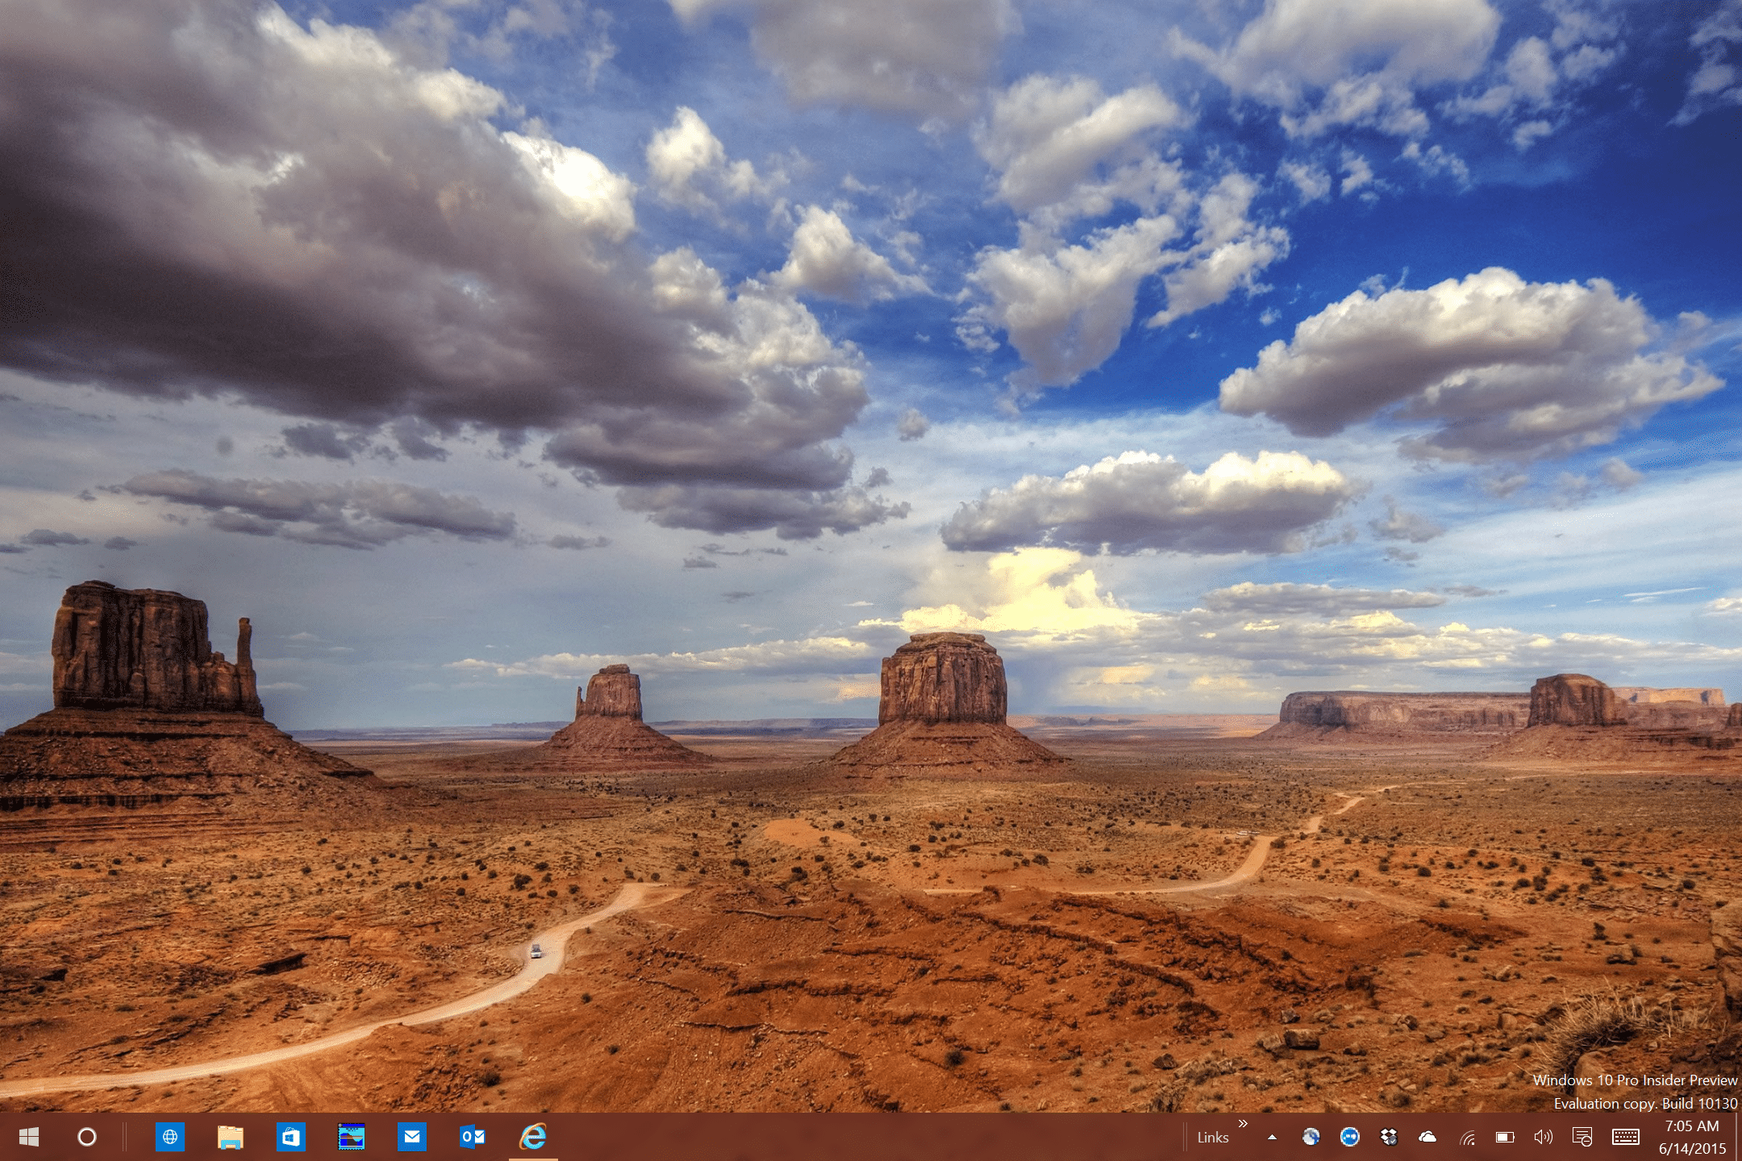Open the blue round tray app icon
The width and height of the screenshot is (1742, 1161).
point(1350,1137)
